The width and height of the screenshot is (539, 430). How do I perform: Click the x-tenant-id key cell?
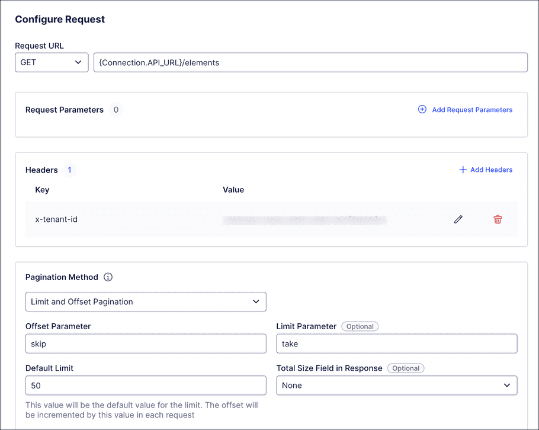(56, 219)
